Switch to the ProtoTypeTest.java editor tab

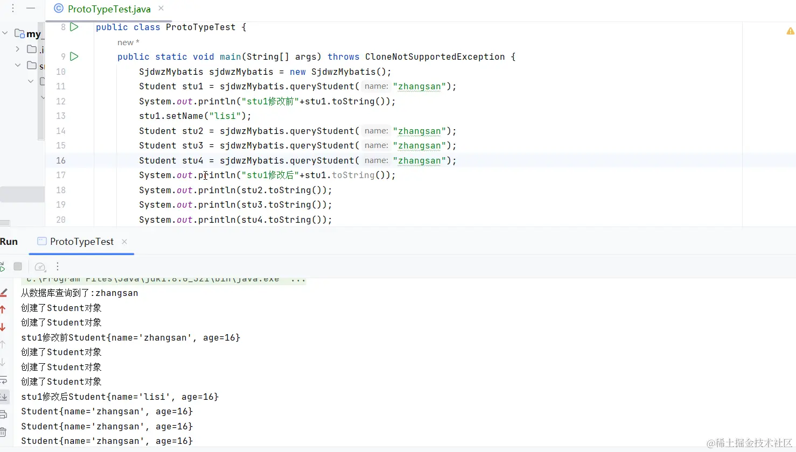109,9
